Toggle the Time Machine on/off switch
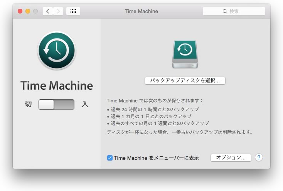The height and width of the screenshot is (191, 283). tap(57, 104)
